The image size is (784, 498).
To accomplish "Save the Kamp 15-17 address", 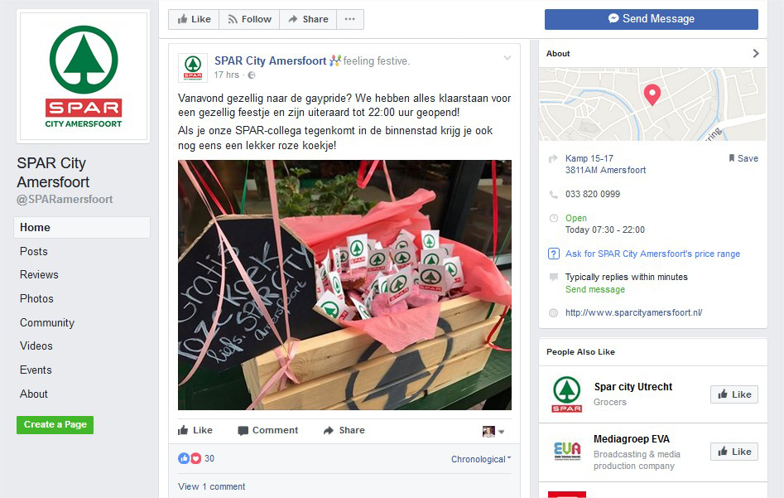I will point(743,158).
